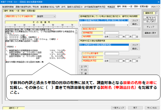Click line 過去5年間の申請品目に係る回収の有無:無

click(x=25, y=62)
